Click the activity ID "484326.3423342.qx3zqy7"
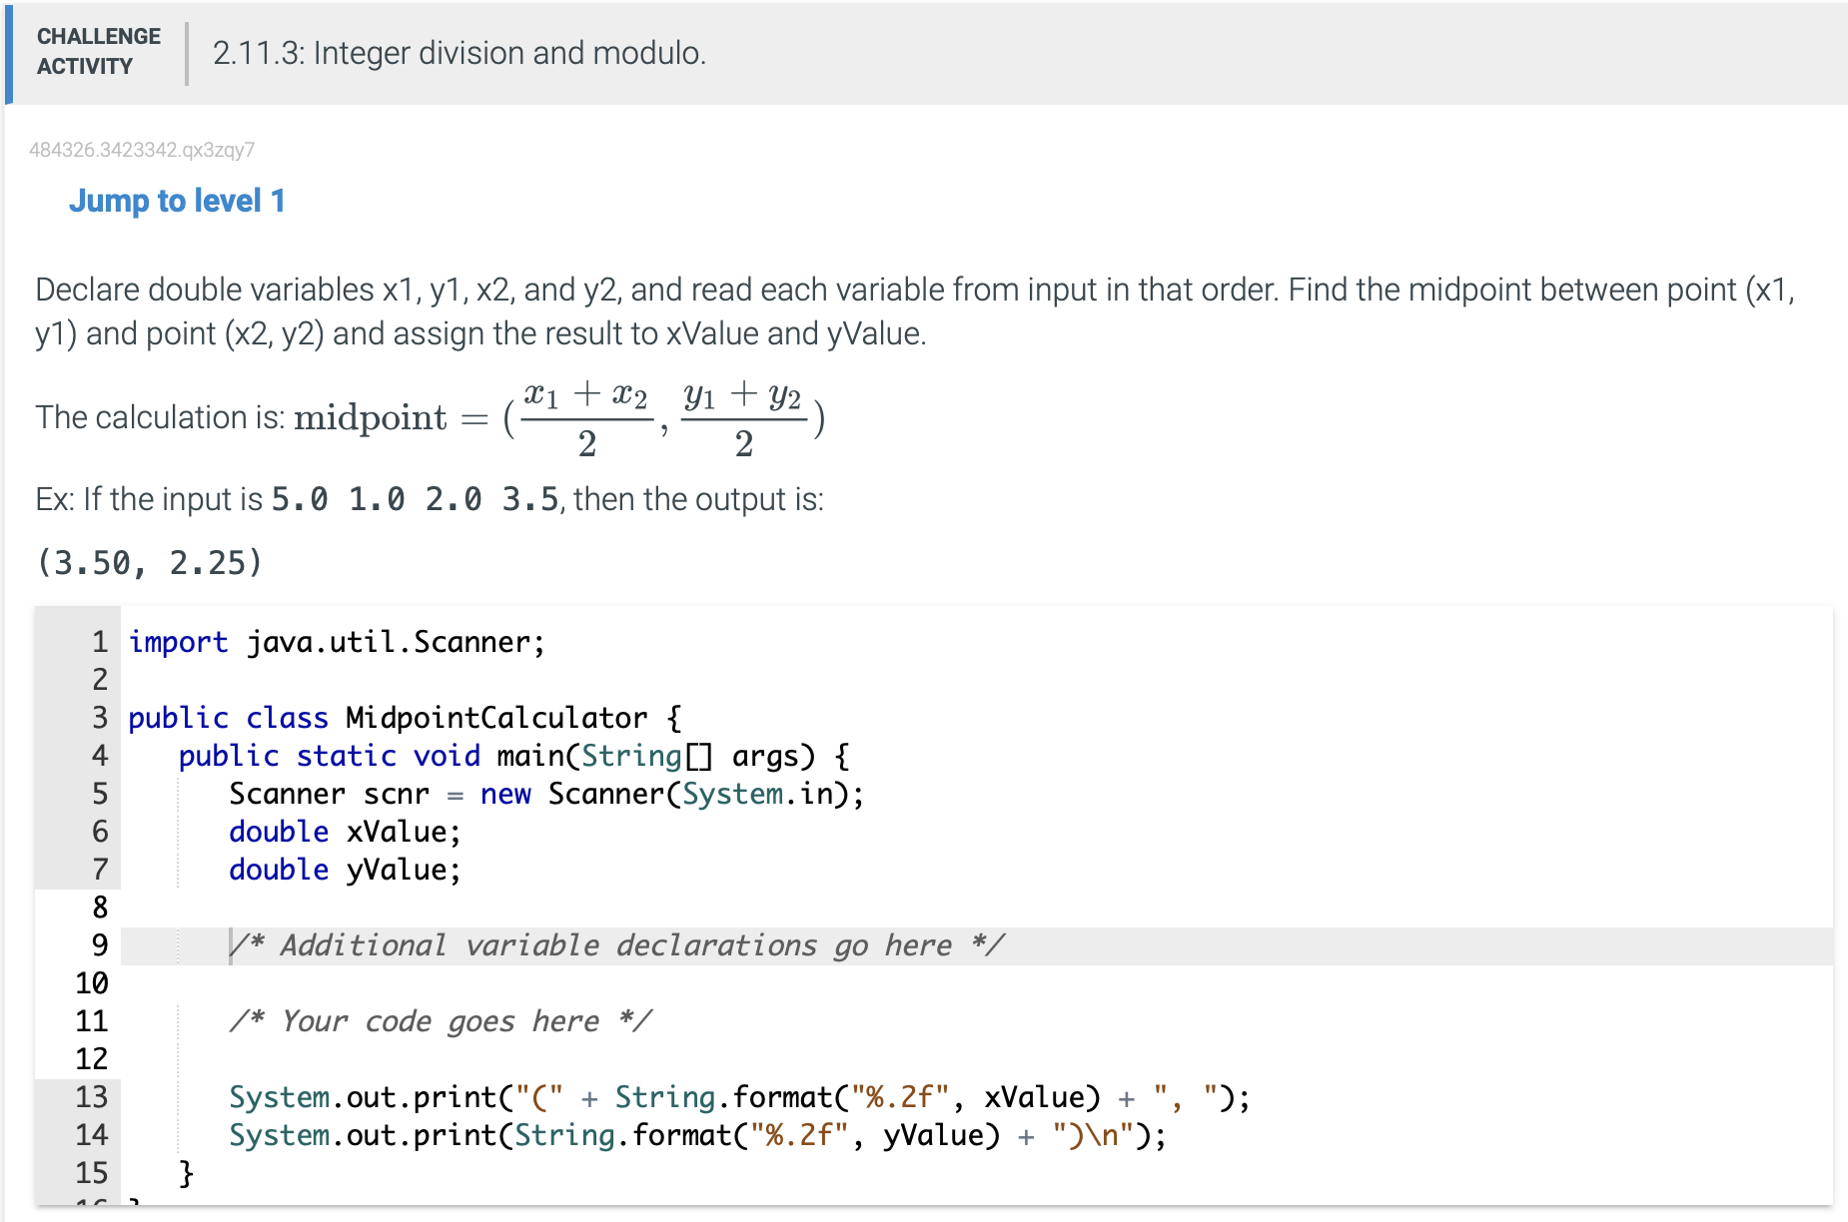Viewport: 1848px width, 1222px height. point(142,150)
